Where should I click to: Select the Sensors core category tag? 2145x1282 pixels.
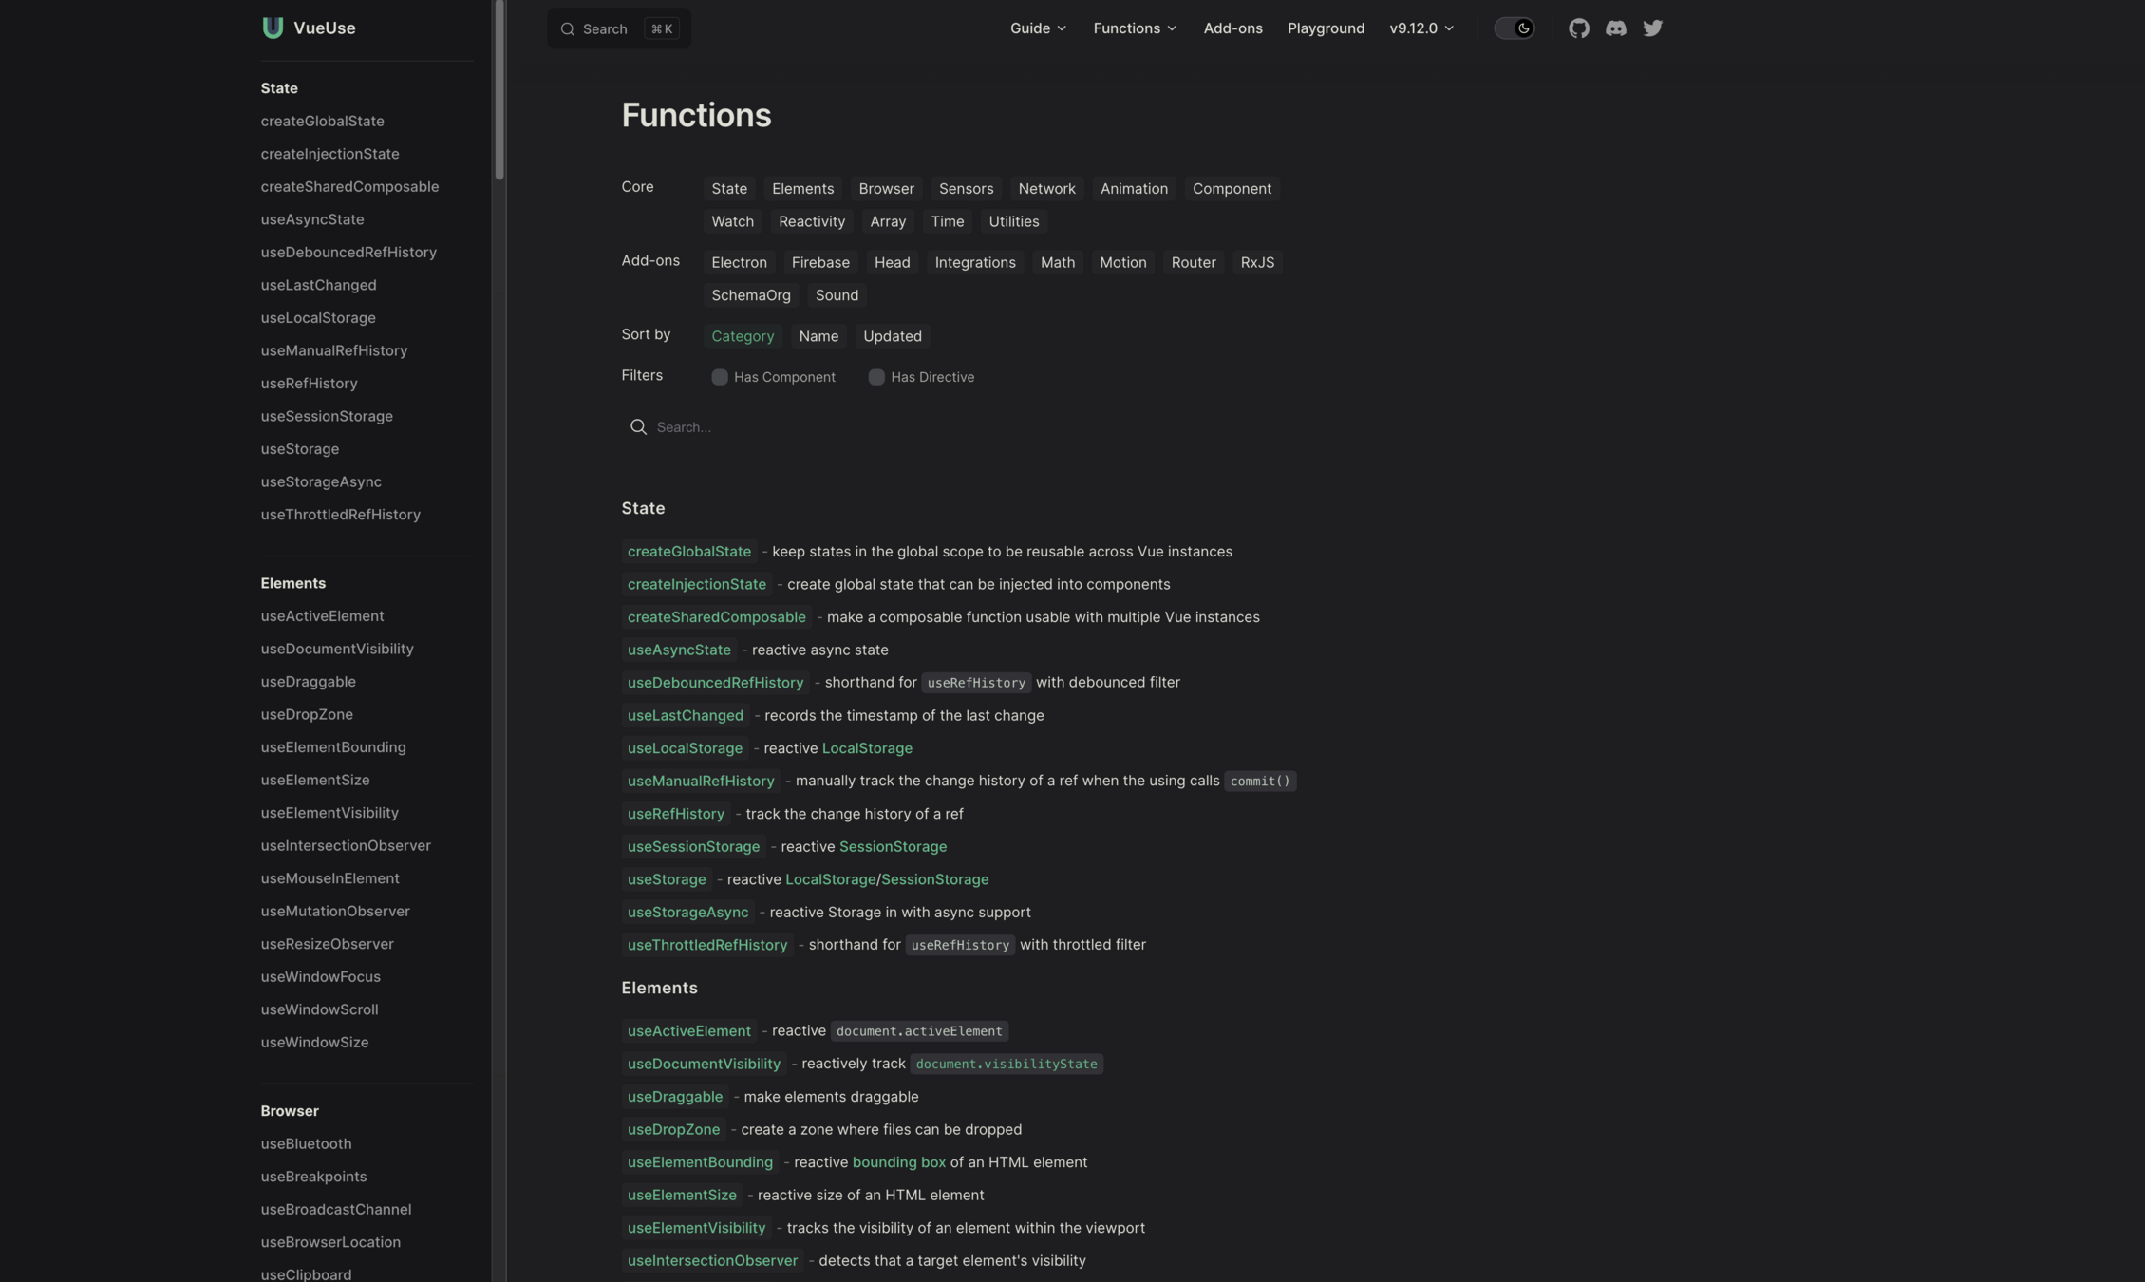[x=966, y=189]
